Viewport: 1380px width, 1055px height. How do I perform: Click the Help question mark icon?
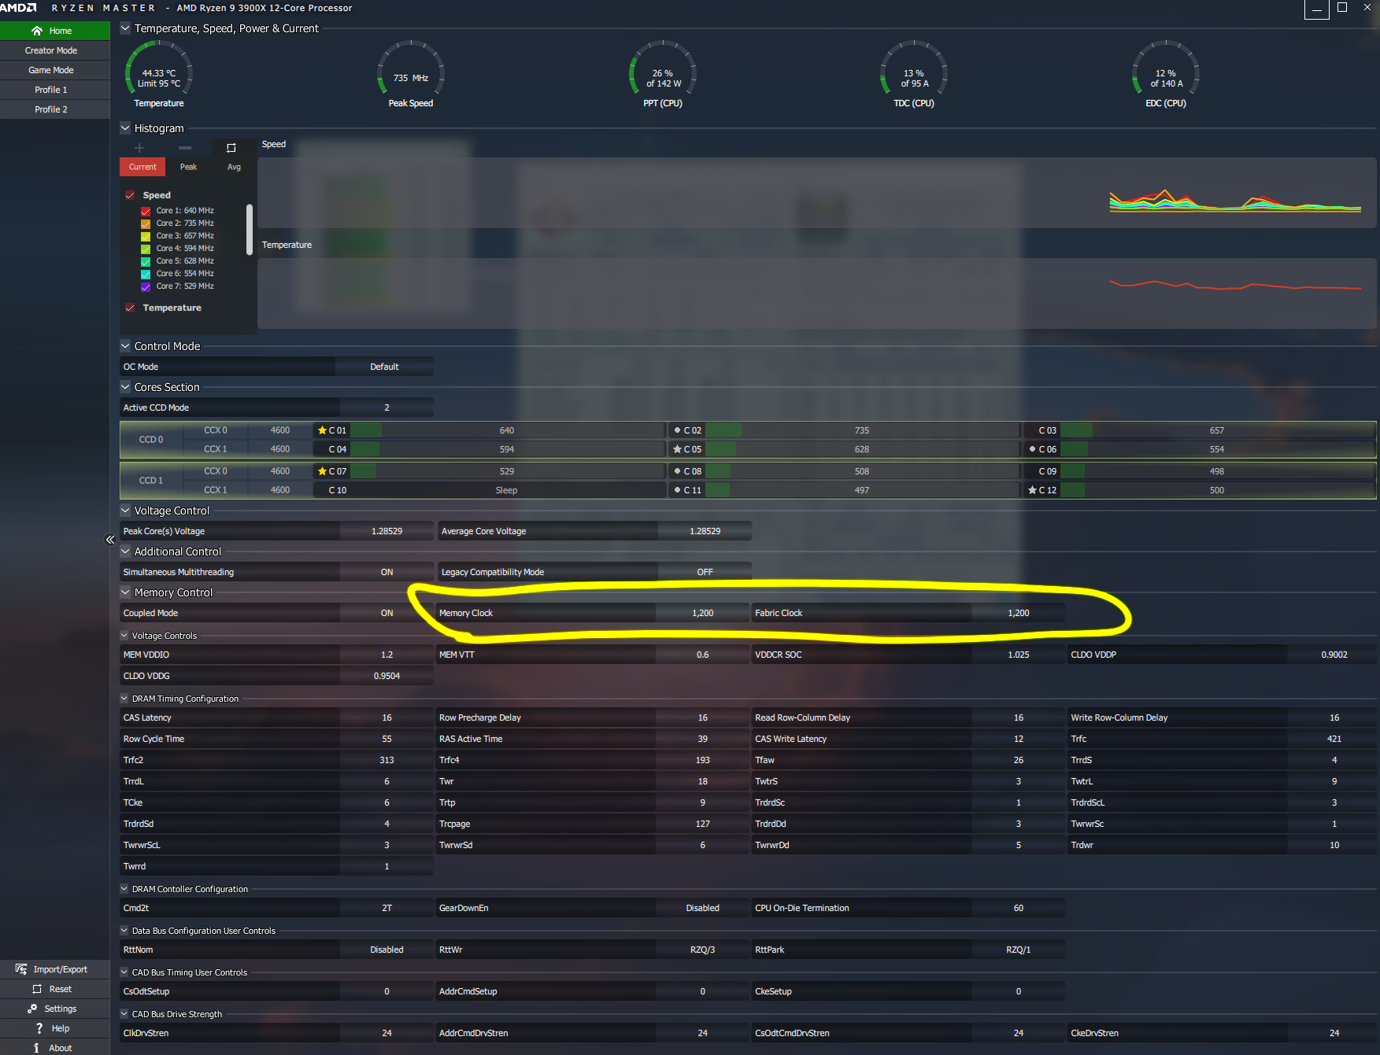click(x=39, y=1028)
